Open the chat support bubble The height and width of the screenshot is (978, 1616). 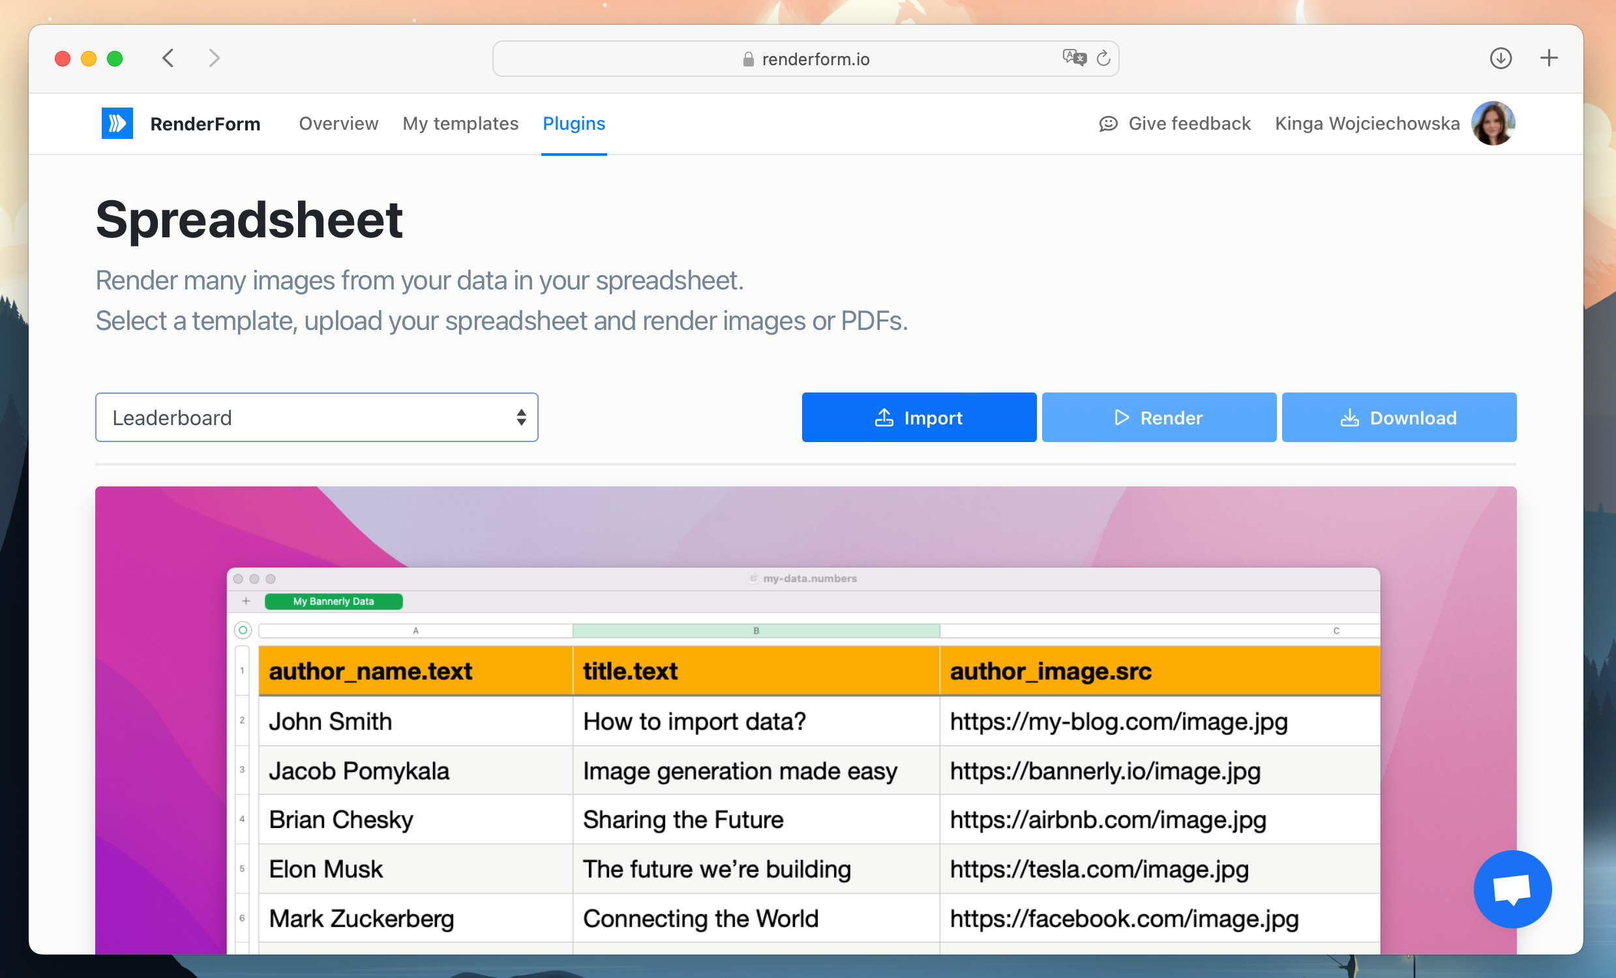click(x=1512, y=889)
